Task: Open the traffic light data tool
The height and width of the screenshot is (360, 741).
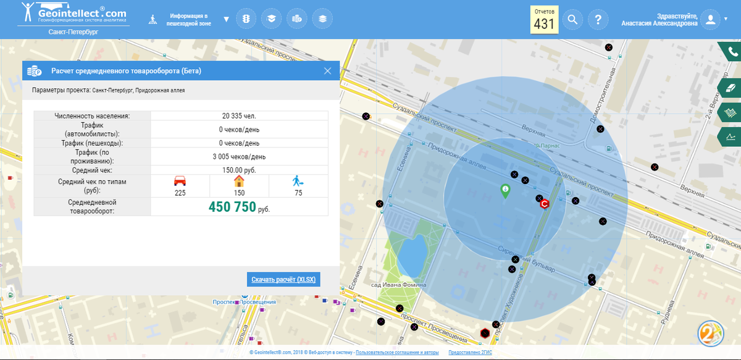Action: 246,19
